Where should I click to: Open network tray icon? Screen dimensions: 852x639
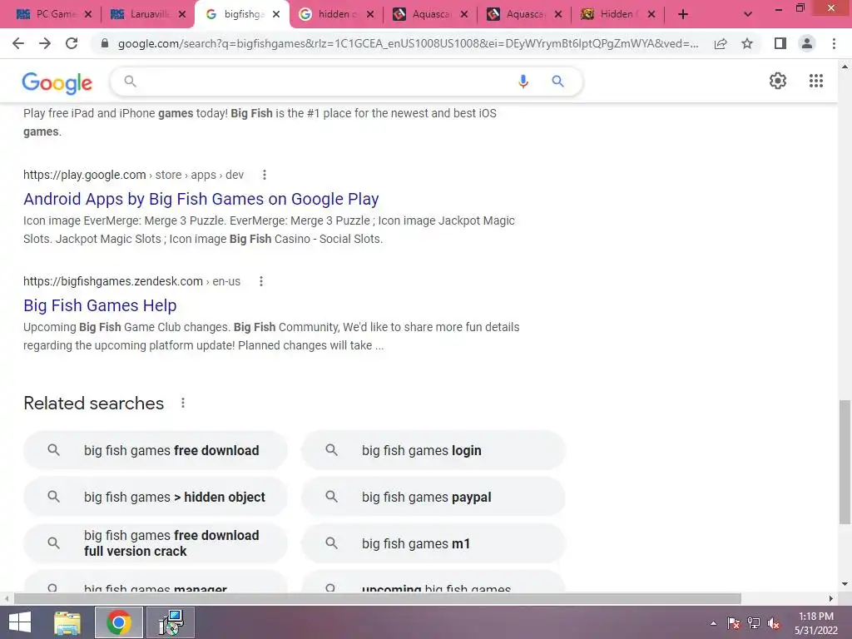(754, 624)
